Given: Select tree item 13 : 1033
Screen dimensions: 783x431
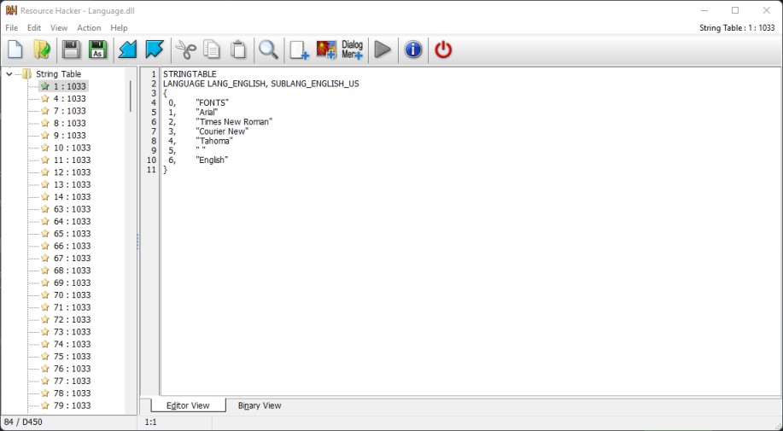Looking at the screenshot, I should coord(72,184).
